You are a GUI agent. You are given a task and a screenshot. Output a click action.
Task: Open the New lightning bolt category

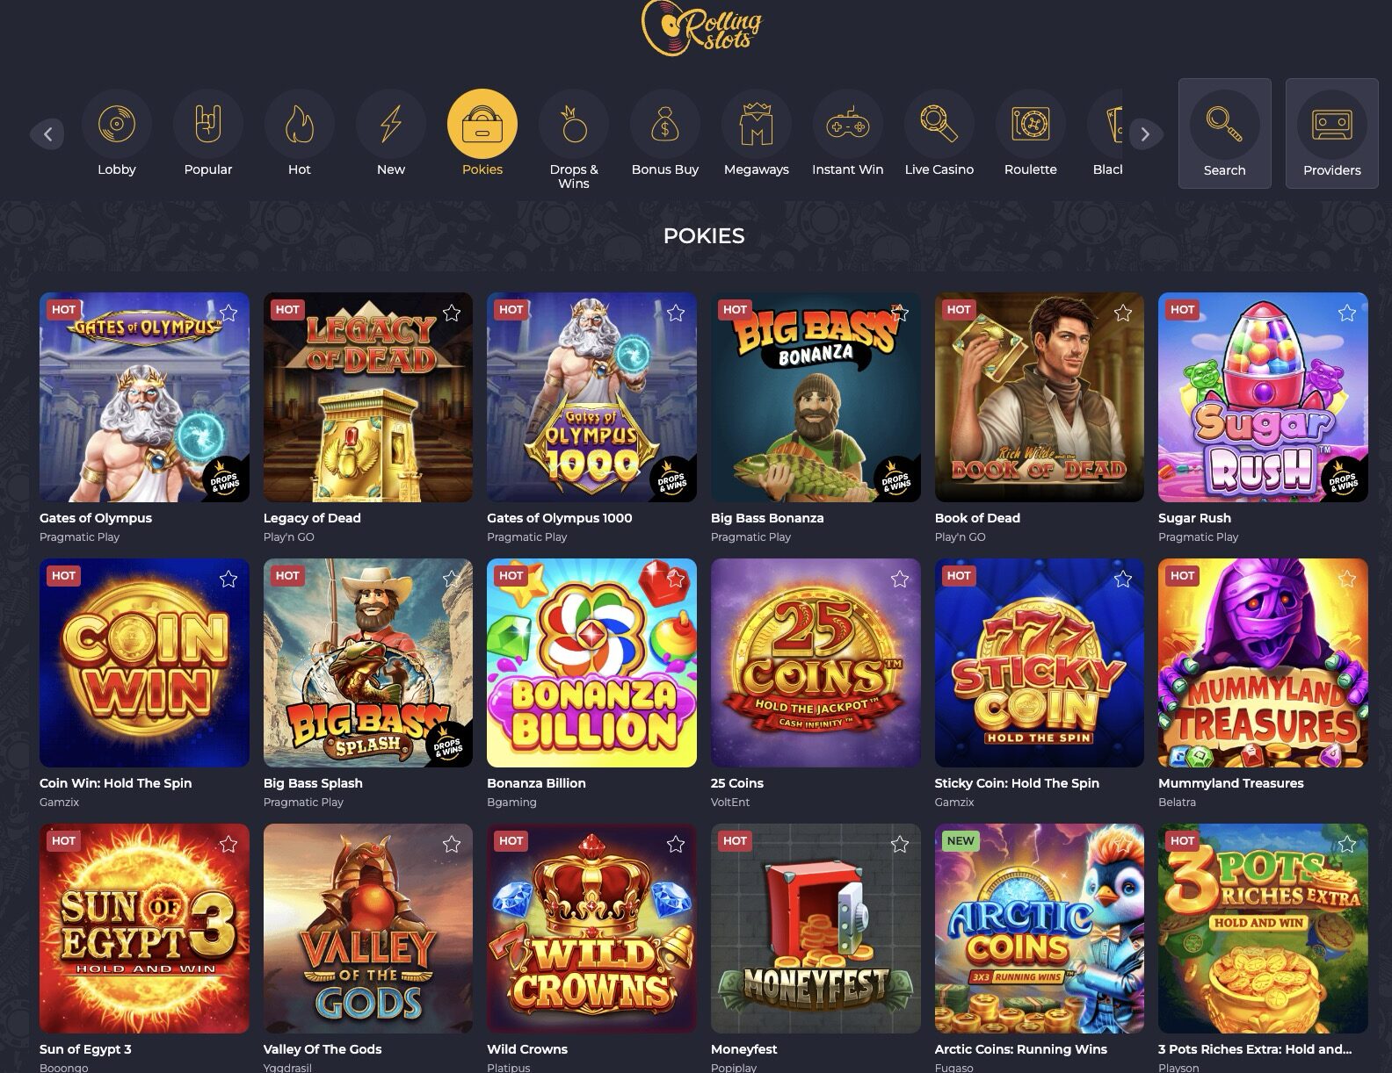(x=391, y=124)
